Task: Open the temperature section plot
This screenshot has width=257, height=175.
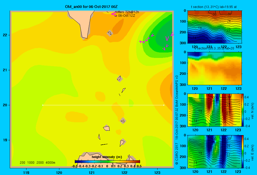Action: (x=215, y=27)
